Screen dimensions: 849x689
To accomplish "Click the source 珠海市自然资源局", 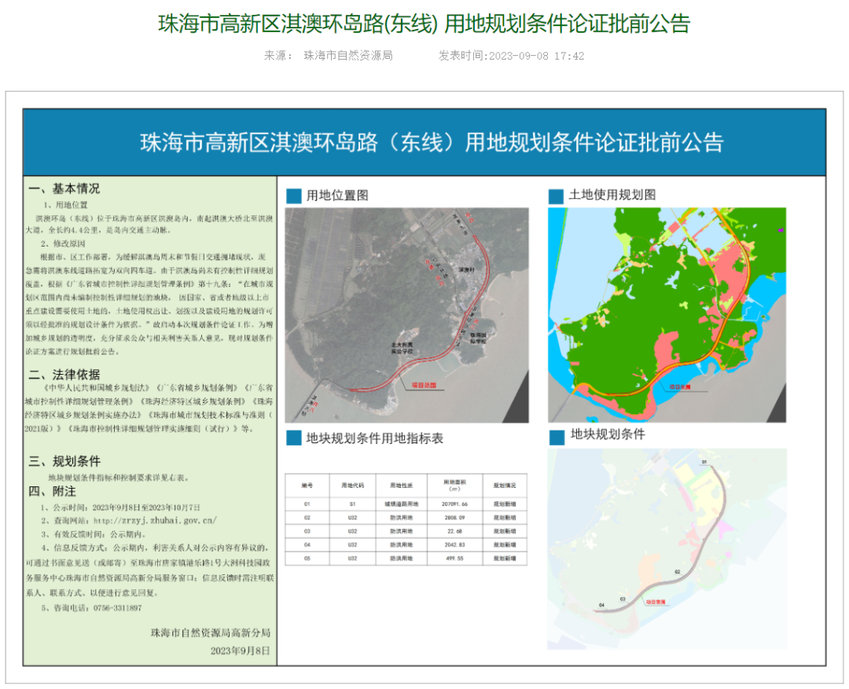I will 347,56.
